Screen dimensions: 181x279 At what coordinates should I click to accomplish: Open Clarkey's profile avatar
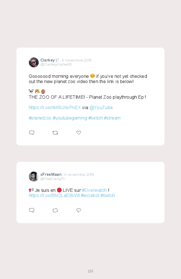(x=34, y=62)
